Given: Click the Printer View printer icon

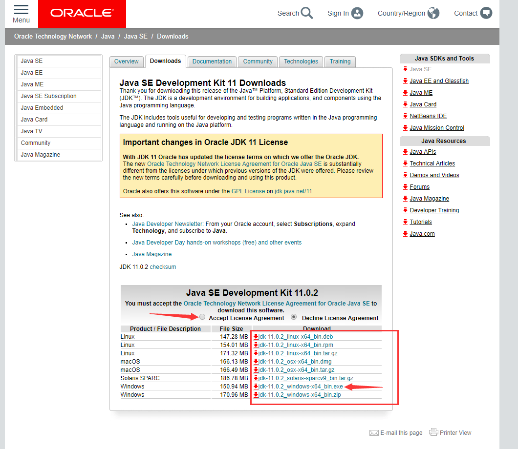Looking at the screenshot, I should tap(433, 432).
